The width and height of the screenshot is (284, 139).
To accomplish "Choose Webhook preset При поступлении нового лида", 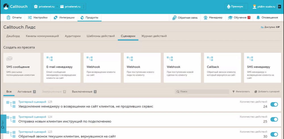I will 142,68.
